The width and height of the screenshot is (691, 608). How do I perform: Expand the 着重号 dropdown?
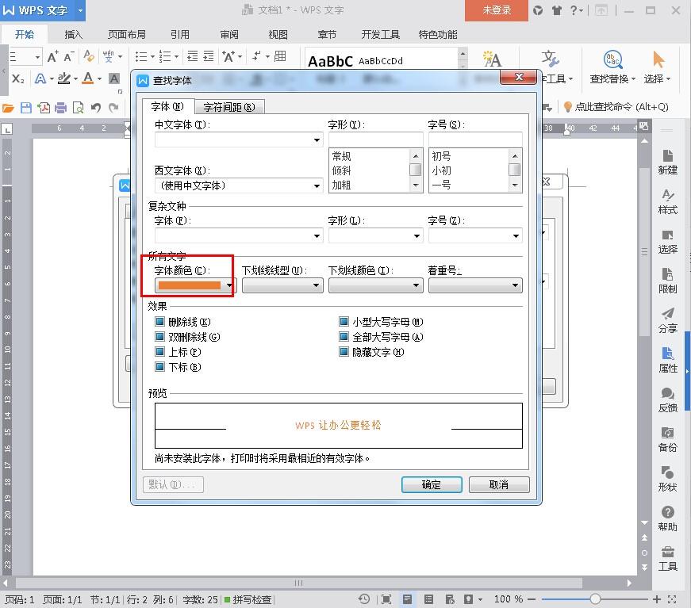pyautogui.click(x=515, y=285)
